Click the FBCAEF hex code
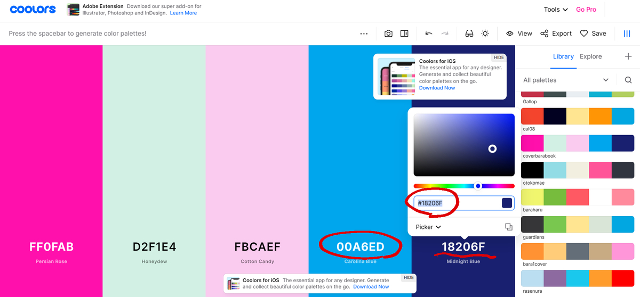640x297 pixels. click(x=257, y=247)
